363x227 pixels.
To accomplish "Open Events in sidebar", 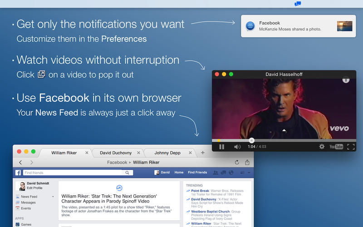I will pyautogui.click(x=26, y=208).
